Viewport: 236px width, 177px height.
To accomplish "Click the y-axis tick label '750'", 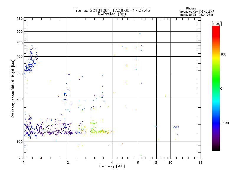I will tap(19, 19).
